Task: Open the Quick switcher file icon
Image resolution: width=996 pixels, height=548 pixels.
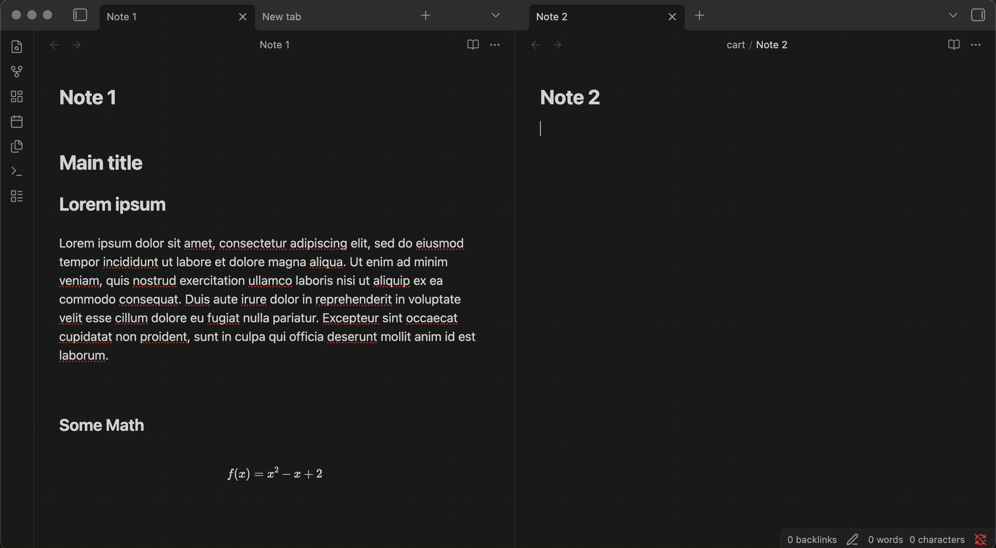Action: (x=16, y=47)
